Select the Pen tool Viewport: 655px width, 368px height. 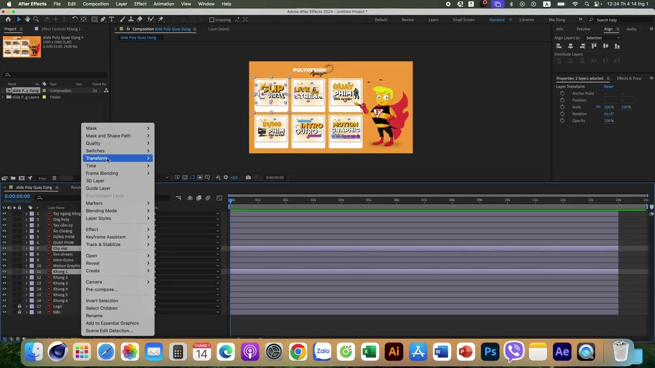[x=103, y=19]
